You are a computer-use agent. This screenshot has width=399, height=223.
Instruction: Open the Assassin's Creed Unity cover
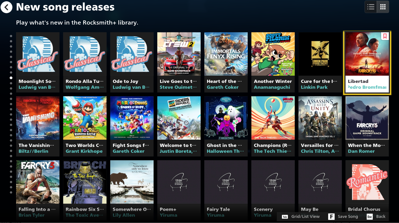tap(320, 118)
